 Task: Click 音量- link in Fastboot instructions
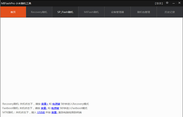click(x=44, y=108)
